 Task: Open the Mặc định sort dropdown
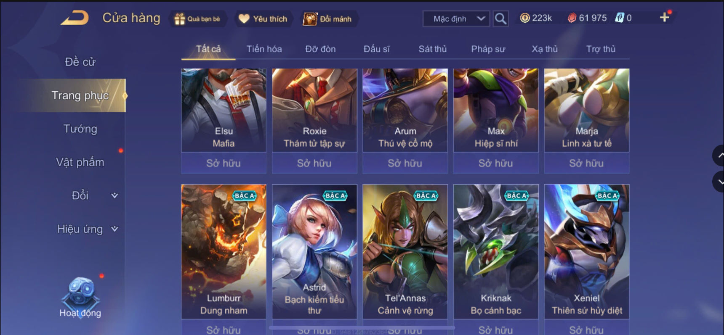pyautogui.click(x=456, y=19)
